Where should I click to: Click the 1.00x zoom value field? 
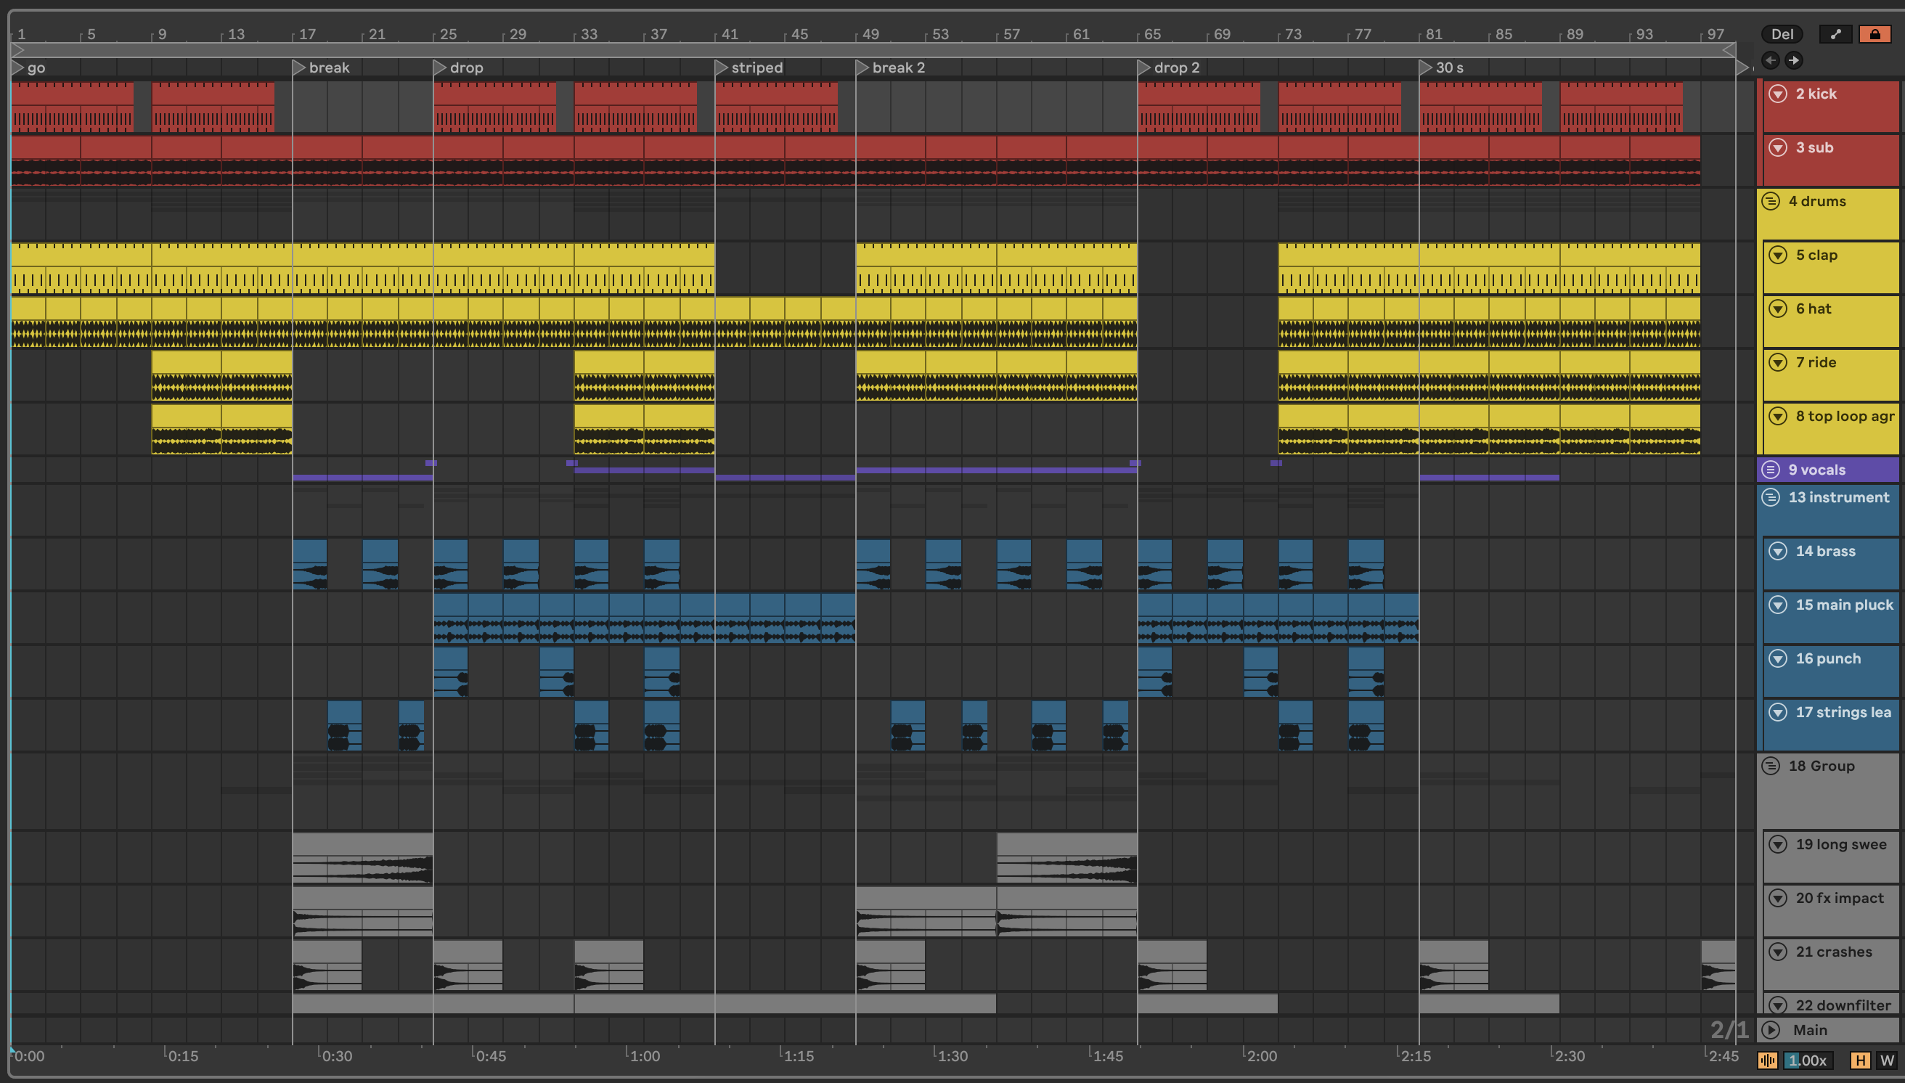pyautogui.click(x=1808, y=1060)
